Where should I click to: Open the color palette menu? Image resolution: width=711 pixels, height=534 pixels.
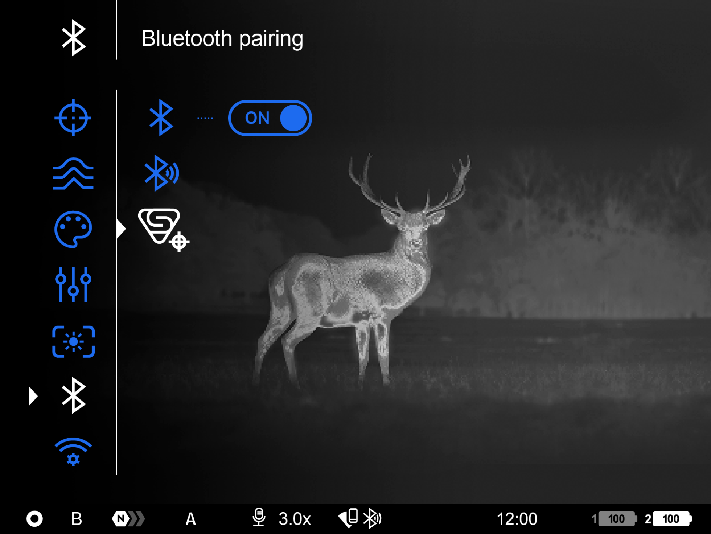point(73,229)
